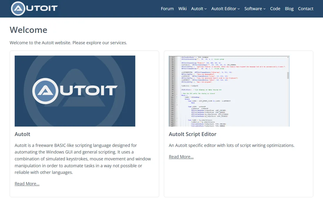Click Read More under AutoIt Script Editor
The image size is (323, 202).
(181, 157)
